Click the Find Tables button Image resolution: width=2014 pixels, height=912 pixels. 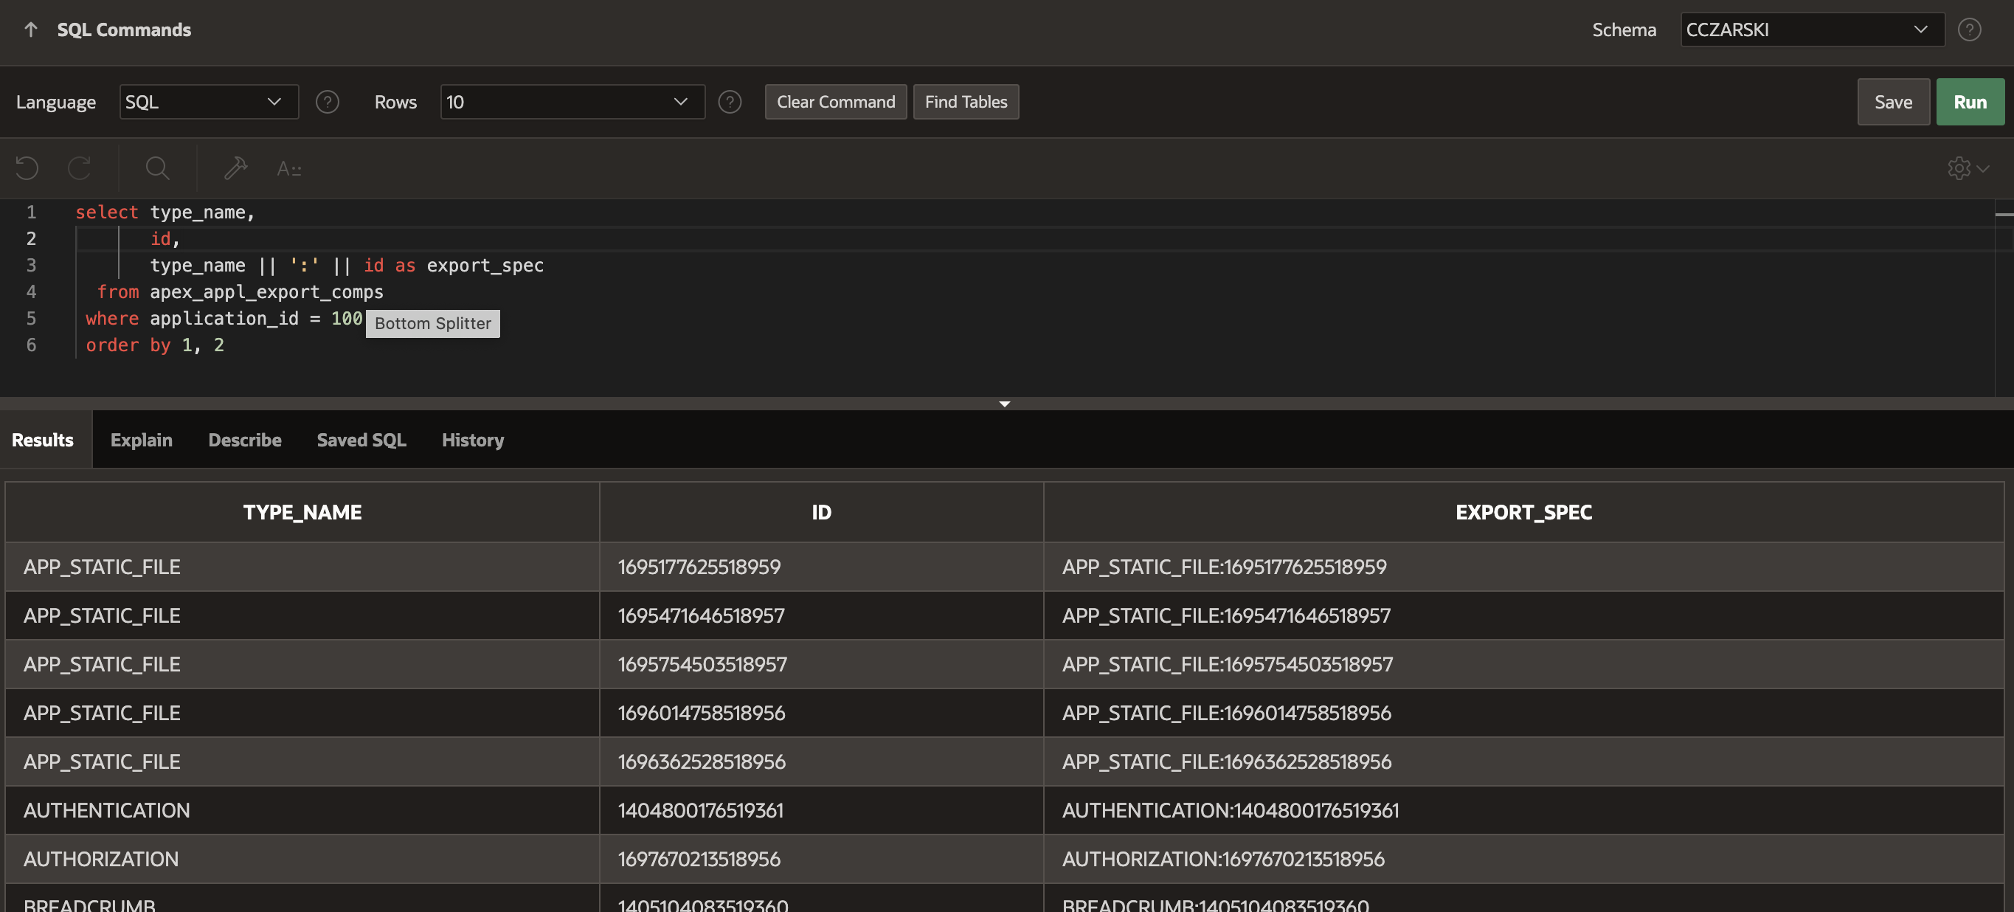click(966, 102)
